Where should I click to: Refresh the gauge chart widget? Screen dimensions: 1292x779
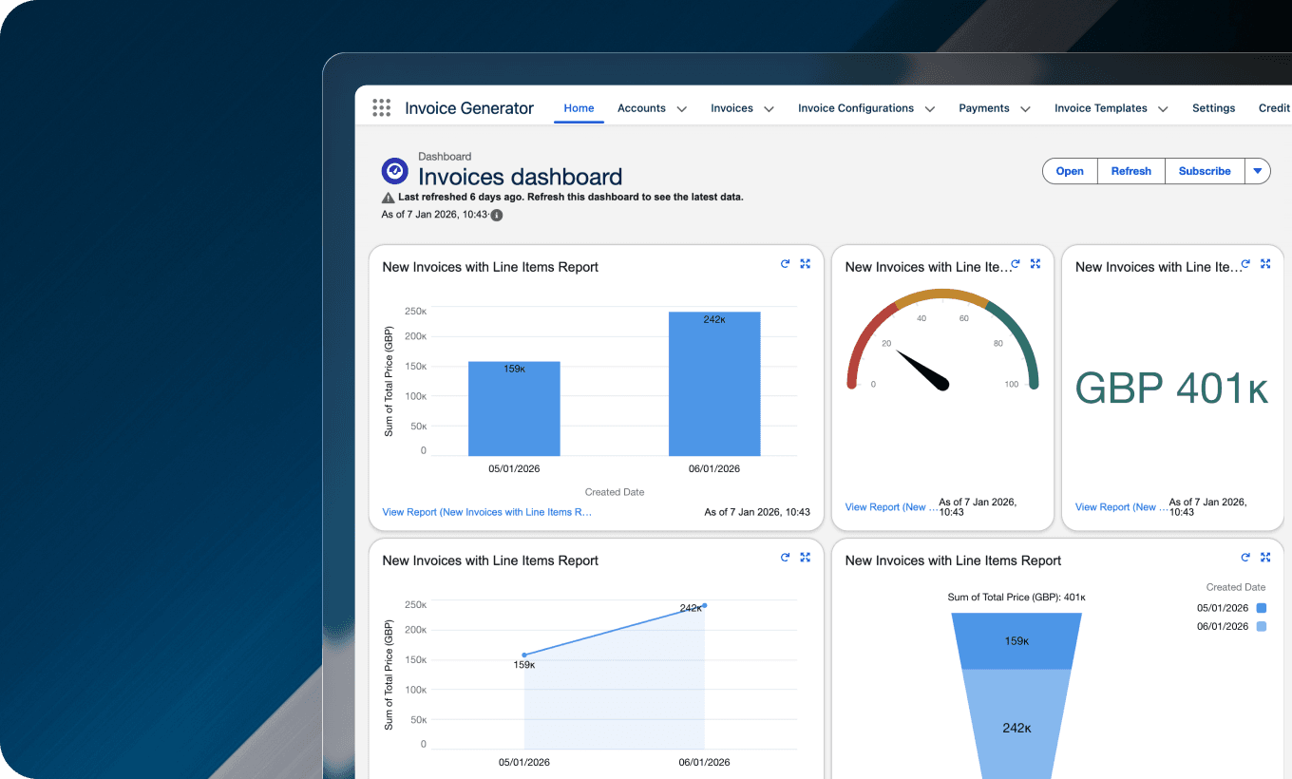click(1015, 264)
